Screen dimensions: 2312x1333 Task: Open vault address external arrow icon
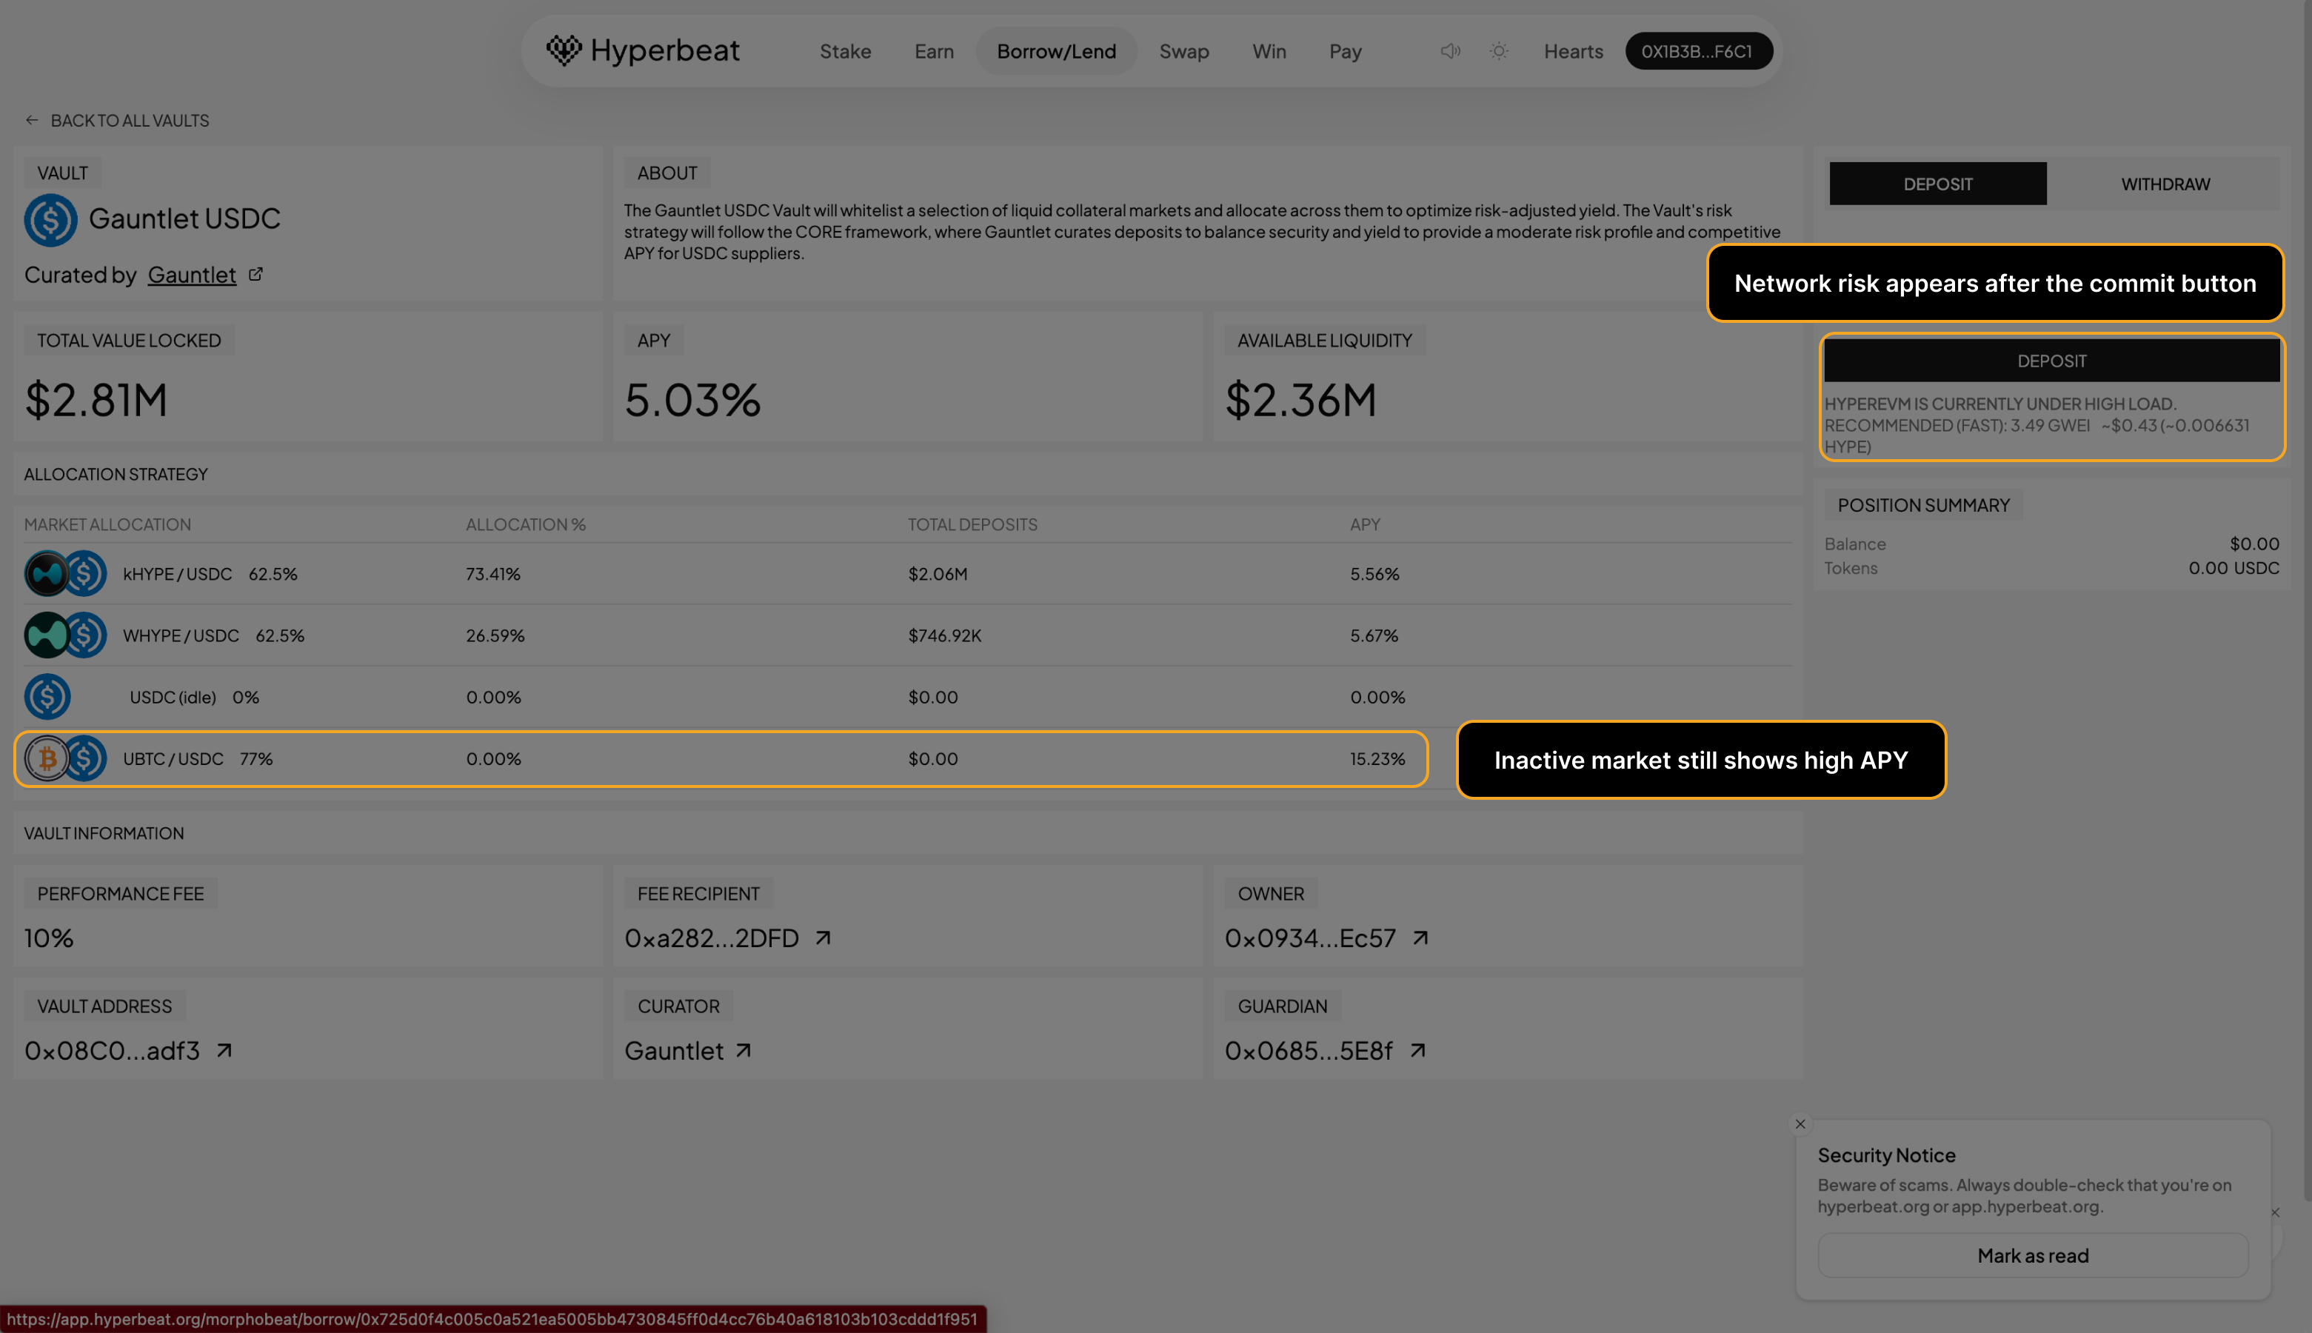click(224, 1050)
